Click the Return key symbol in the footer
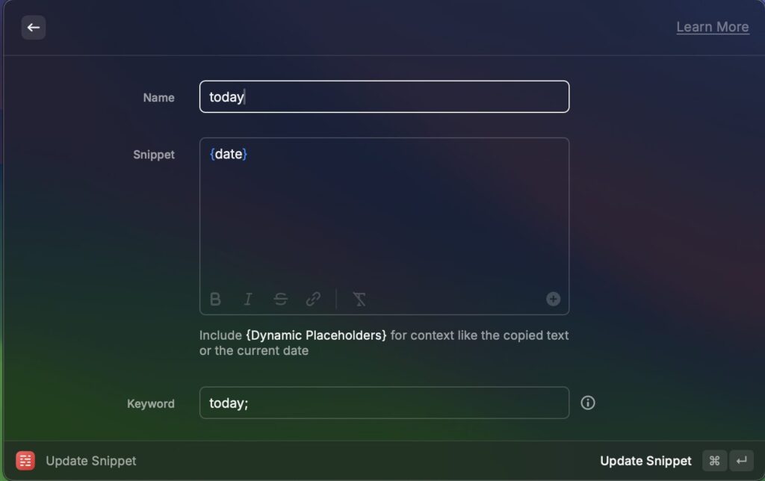 pyautogui.click(x=741, y=461)
